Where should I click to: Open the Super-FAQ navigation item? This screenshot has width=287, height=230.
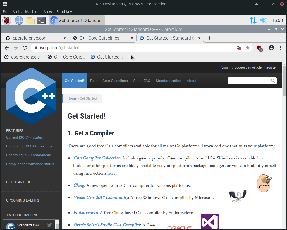click(142, 81)
